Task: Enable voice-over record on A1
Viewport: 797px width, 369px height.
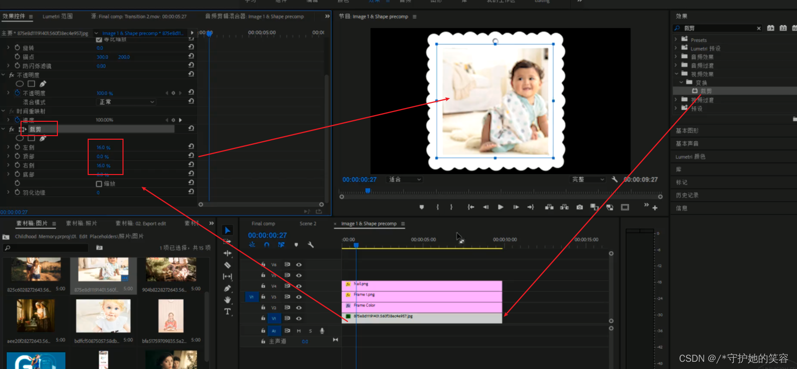Action: pos(322,331)
